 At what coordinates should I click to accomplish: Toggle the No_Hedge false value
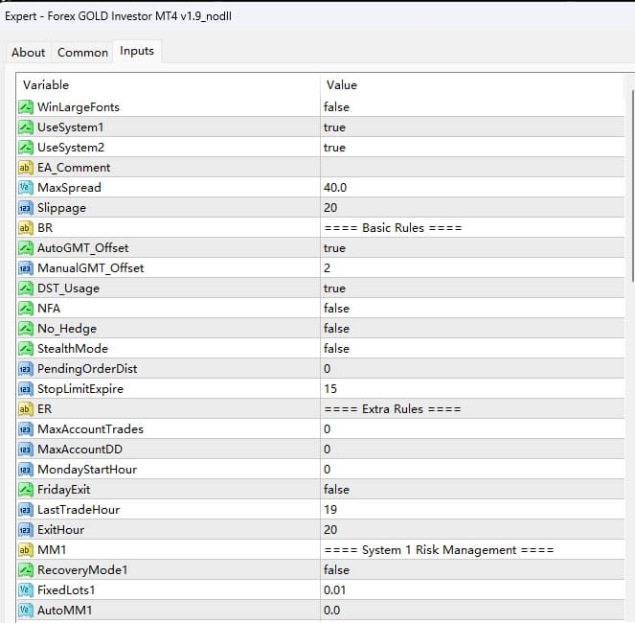(336, 329)
